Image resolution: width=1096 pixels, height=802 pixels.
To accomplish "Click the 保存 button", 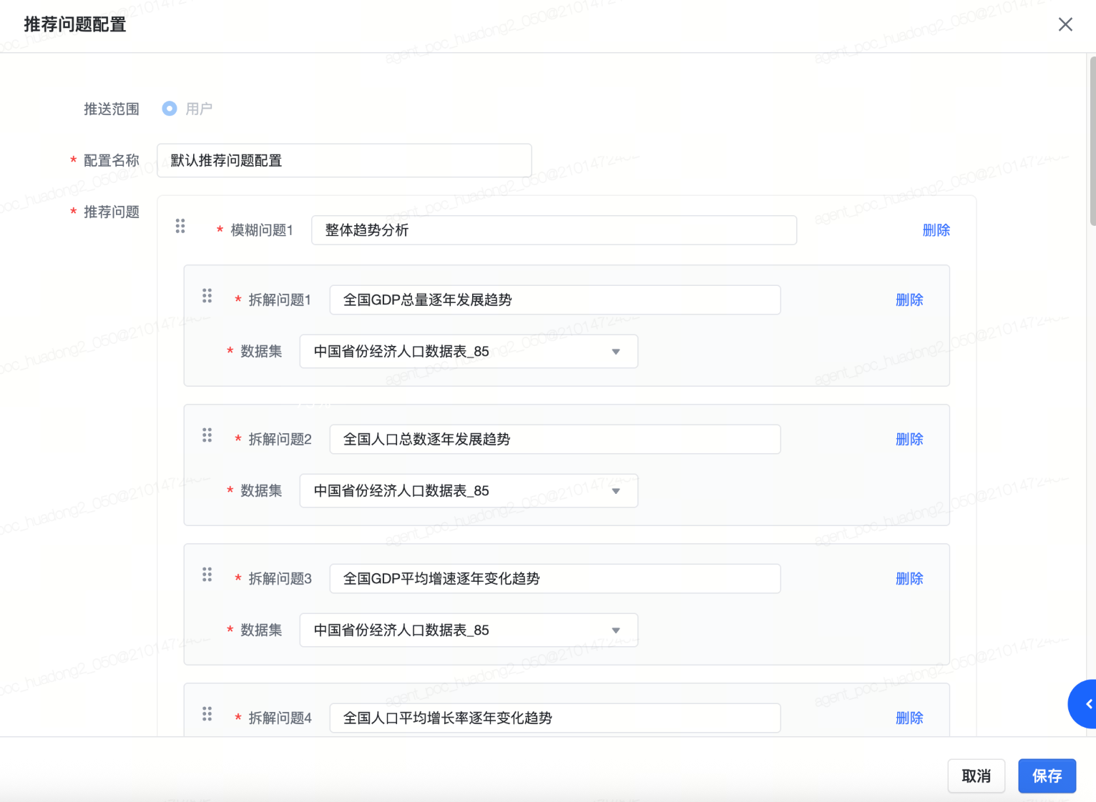I will 1047,776.
